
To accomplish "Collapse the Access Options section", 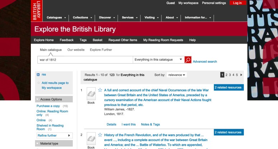I will pos(38,99).
